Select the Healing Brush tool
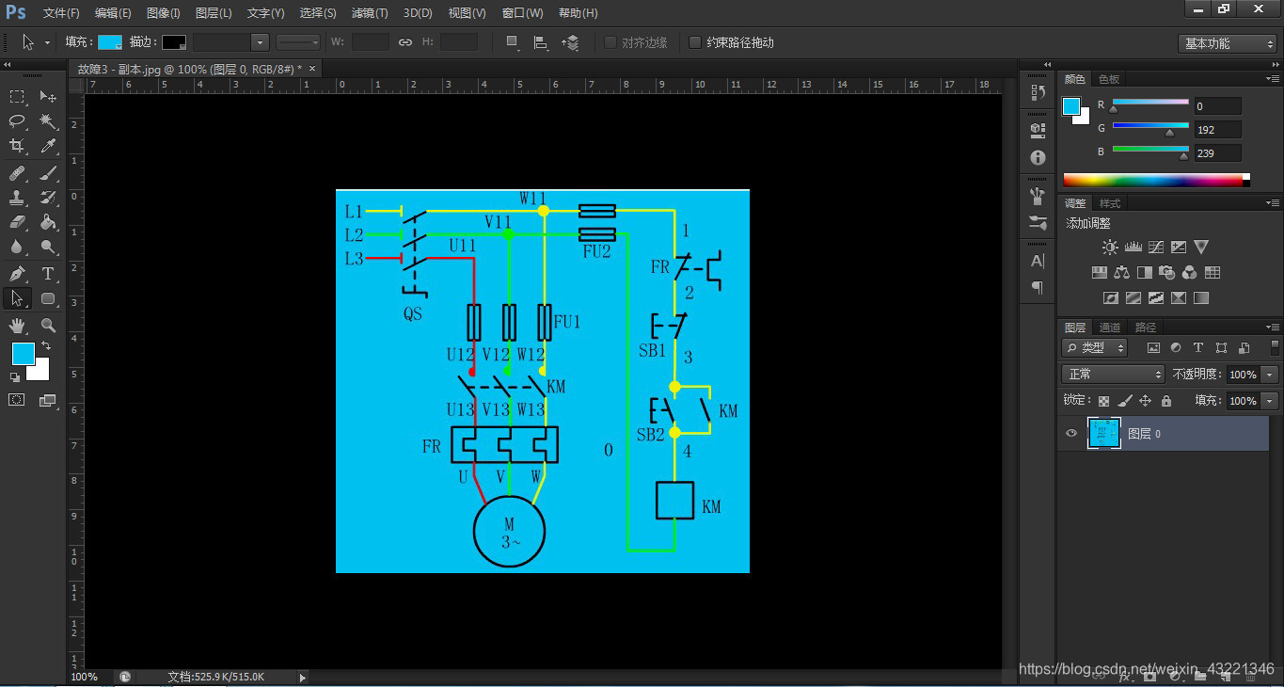 point(17,173)
